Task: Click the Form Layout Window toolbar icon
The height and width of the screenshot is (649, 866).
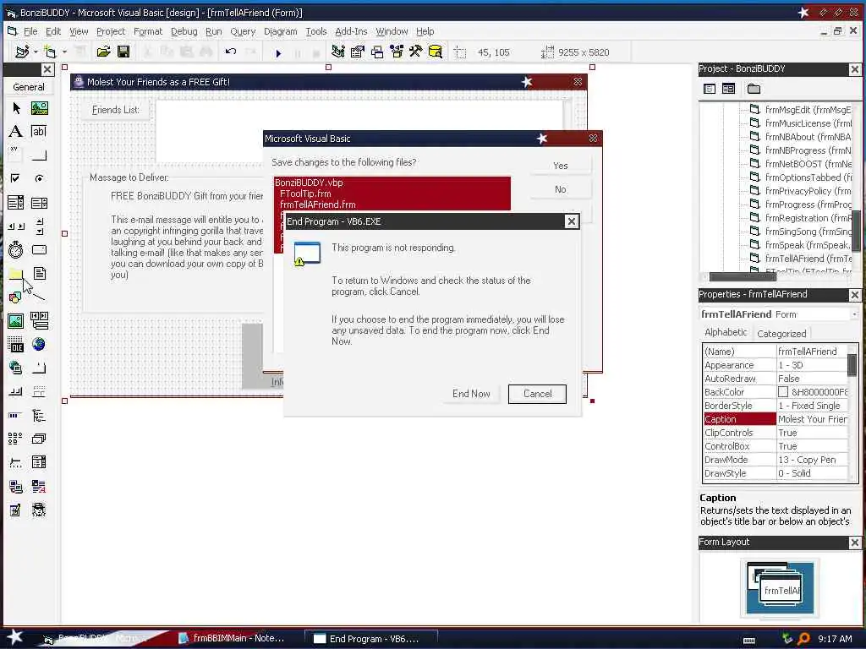Action: pyautogui.click(x=377, y=52)
